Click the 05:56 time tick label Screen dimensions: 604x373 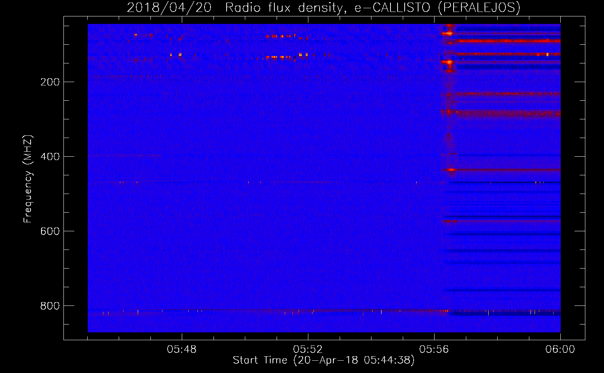pyautogui.click(x=434, y=350)
